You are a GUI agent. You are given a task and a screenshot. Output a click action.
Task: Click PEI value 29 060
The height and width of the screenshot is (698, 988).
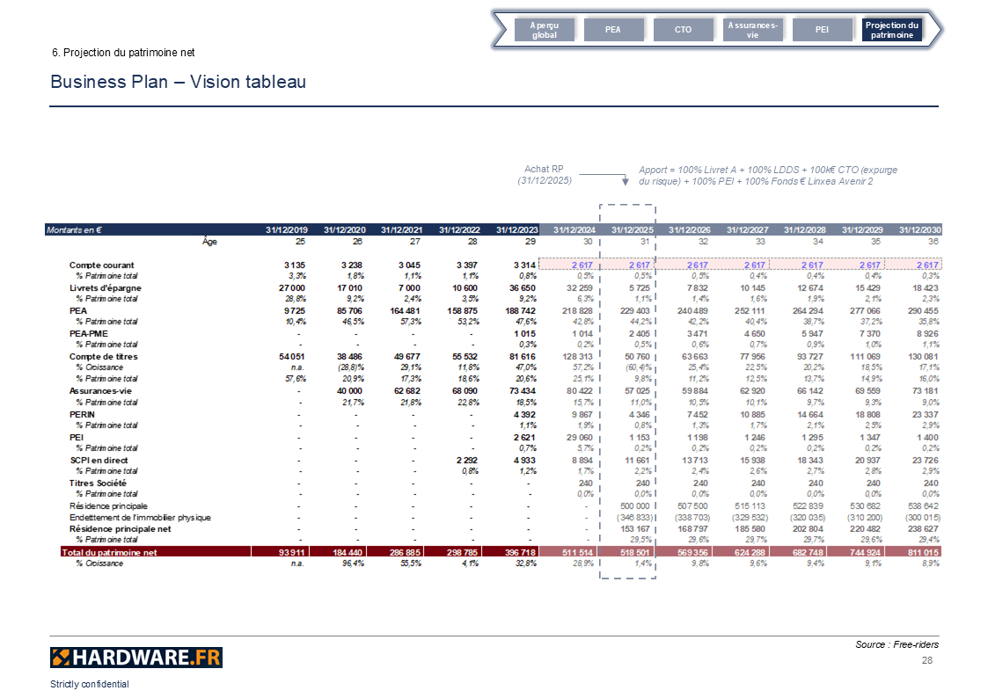pos(580,438)
